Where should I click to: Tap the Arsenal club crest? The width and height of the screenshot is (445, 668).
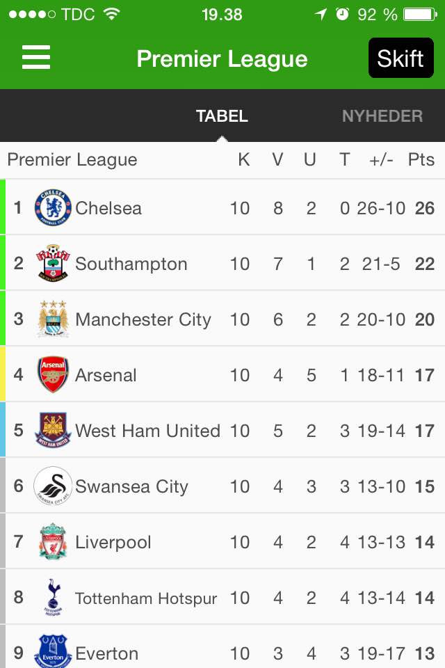click(53, 374)
